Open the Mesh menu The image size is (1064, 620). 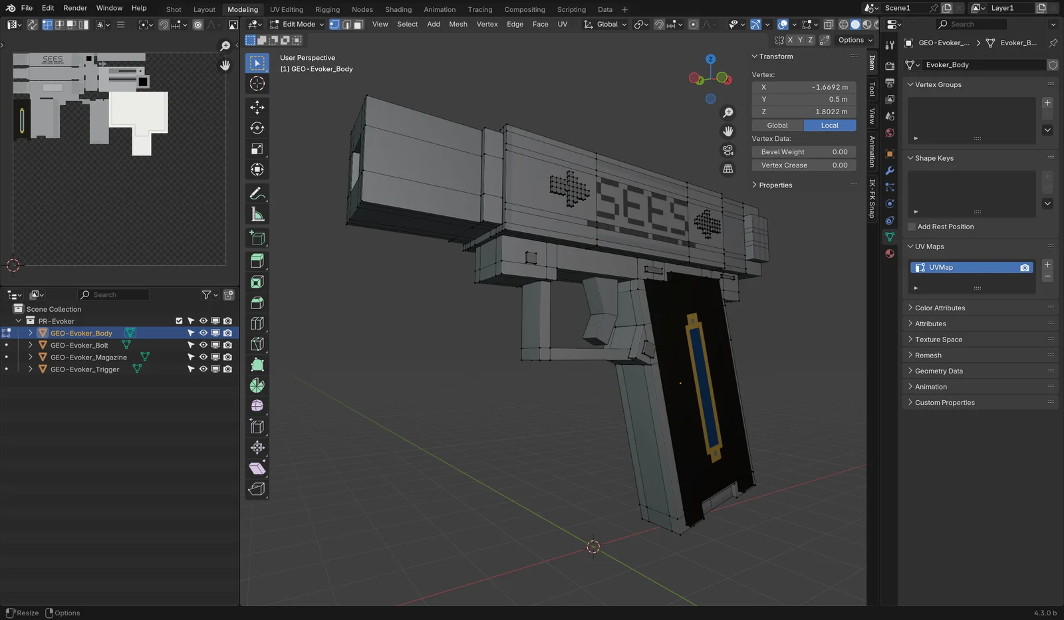point(458,24)
